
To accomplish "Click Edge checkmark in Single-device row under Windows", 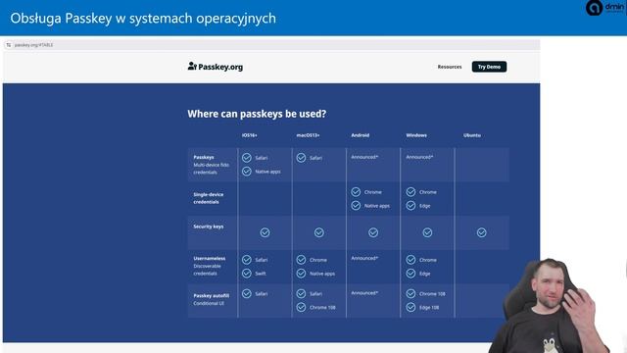I will point(410,206).
